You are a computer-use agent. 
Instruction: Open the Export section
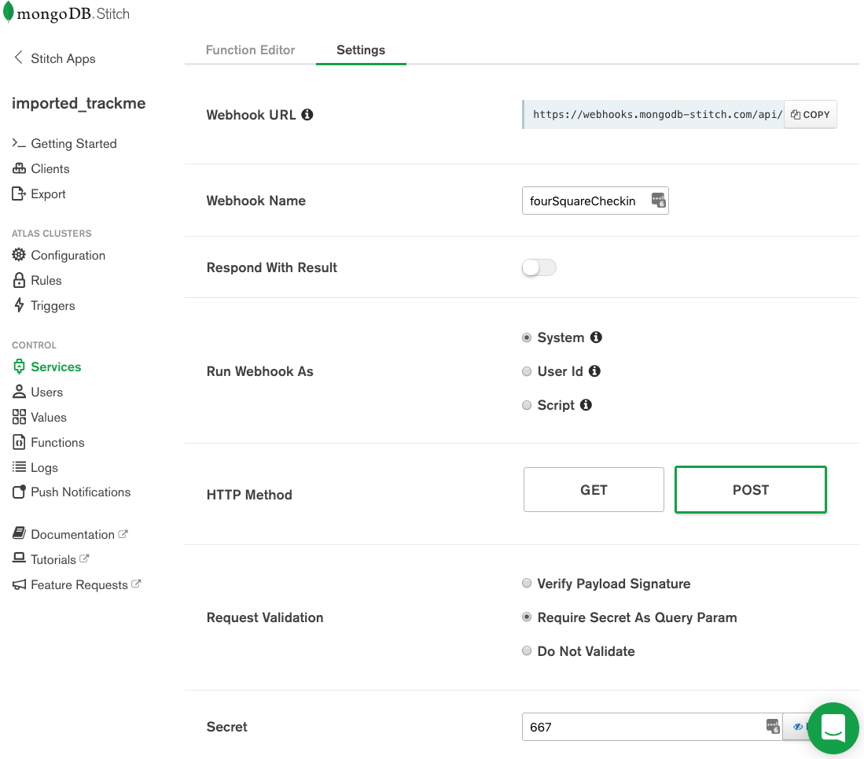(49, 193)
